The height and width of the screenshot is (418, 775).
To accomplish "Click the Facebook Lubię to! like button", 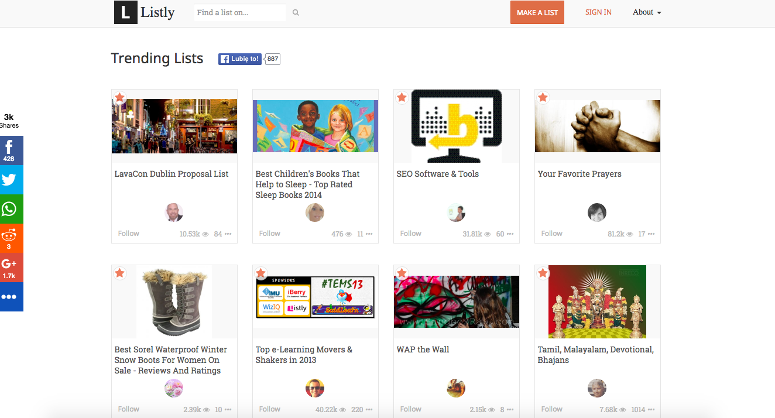I will click(x=240, y=59).
